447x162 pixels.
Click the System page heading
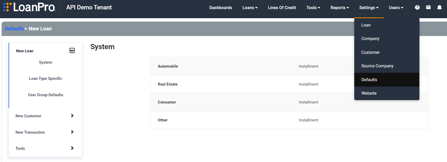tap(102, 47)
